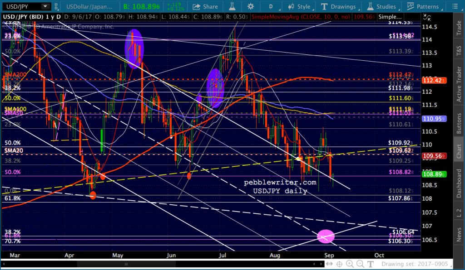465x270 pixels.
Task: Open the USD/JPY symbol dropdown arrow
Action: coord(45,6)
